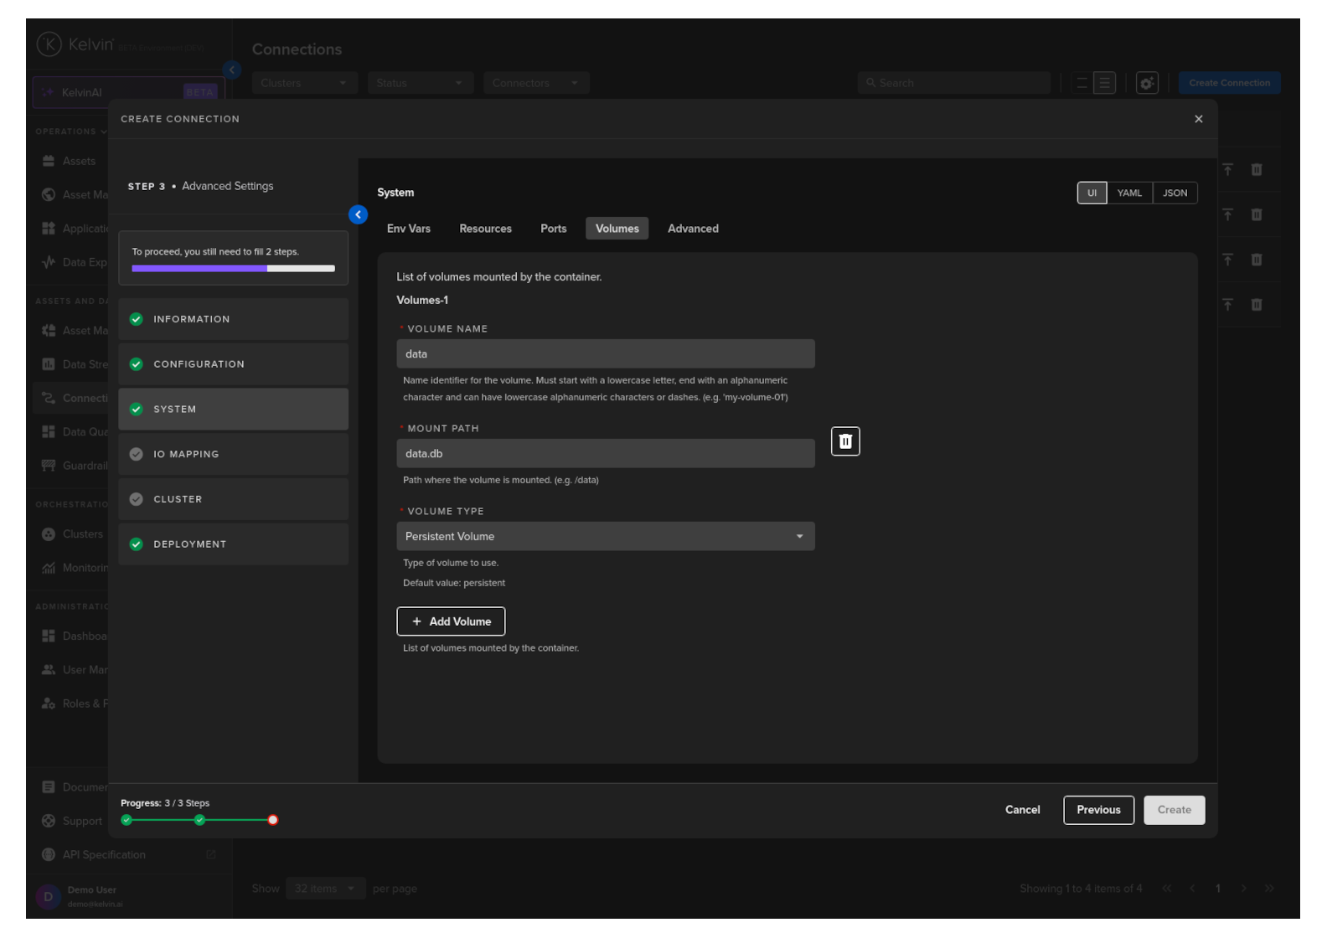Image resolution: width=1327 pixels, height=938 pixels.
Task: Click the red final progress step marker
Action: coord(272,820)
